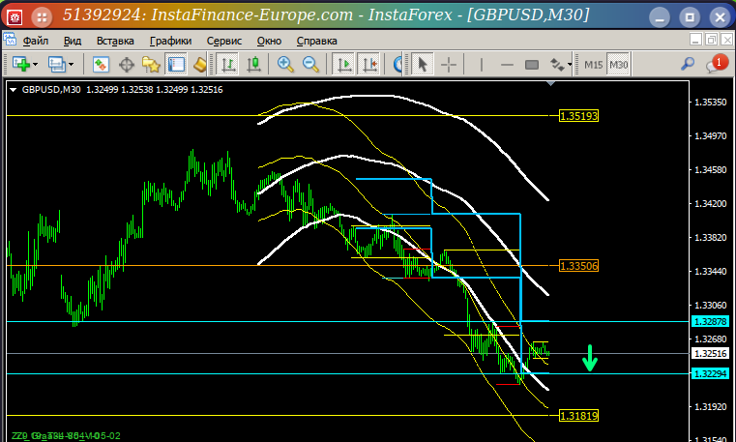The width and height of the screenshot is (736, 442).
Task: Switch chart to Candlesticks mode
Action: pos(253,64)
